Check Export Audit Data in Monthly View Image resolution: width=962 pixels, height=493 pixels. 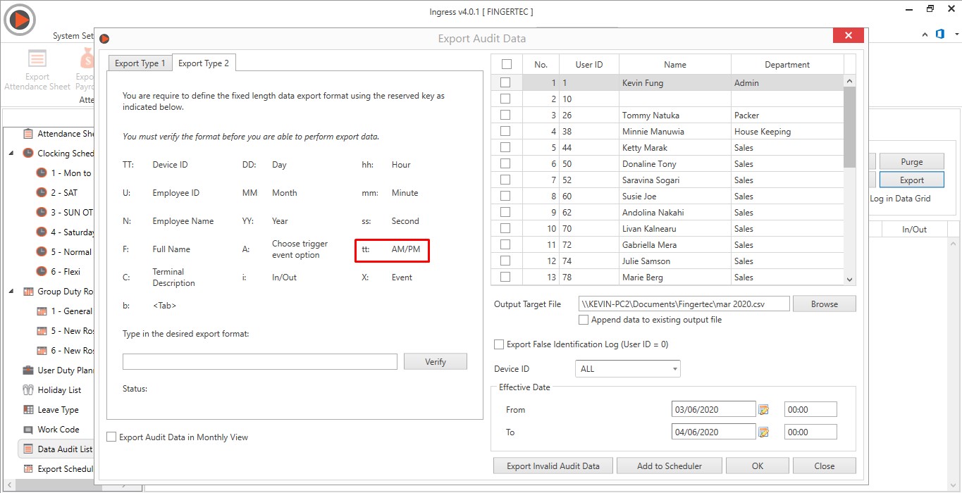click(x=111, y=437)
